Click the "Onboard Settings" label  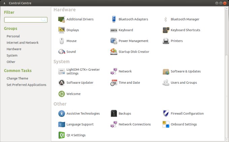(x=184, y=125)
